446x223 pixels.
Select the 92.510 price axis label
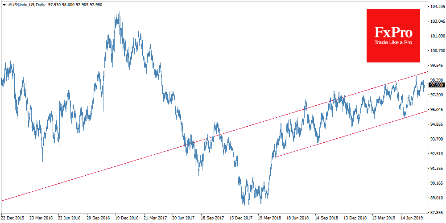[437, 154]
